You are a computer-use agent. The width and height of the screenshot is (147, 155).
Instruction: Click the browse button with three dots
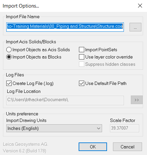tap(135, 27)
